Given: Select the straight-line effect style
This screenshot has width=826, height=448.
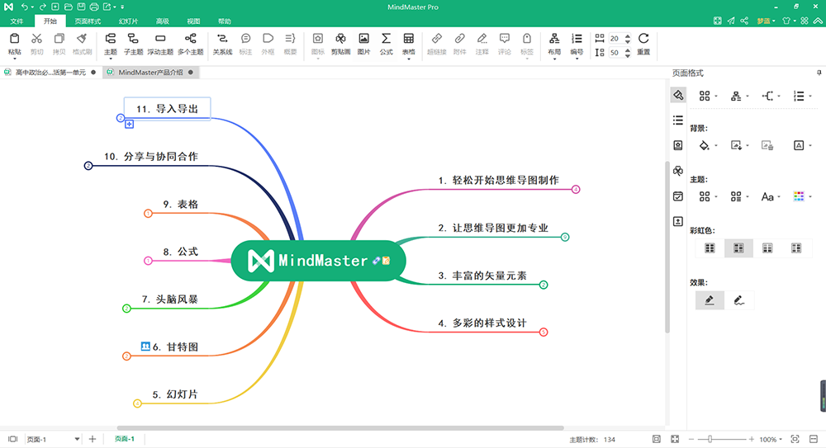Looking at the screenshot, I should pyautogui.click(x=710, y=300).
